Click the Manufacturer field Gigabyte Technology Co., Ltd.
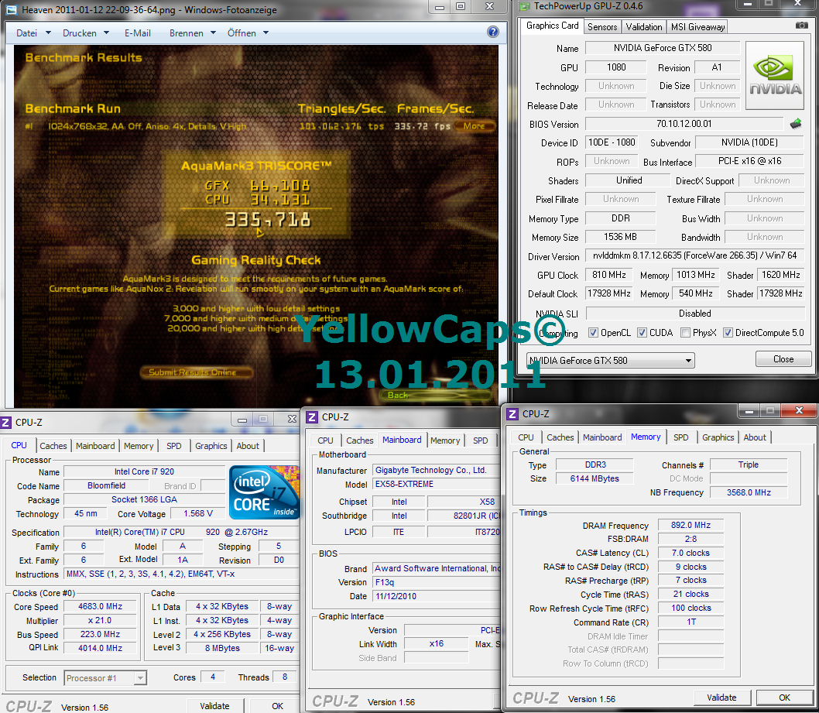Image resolution: width=819 pixels, height=713 pixels. [436, 470]
